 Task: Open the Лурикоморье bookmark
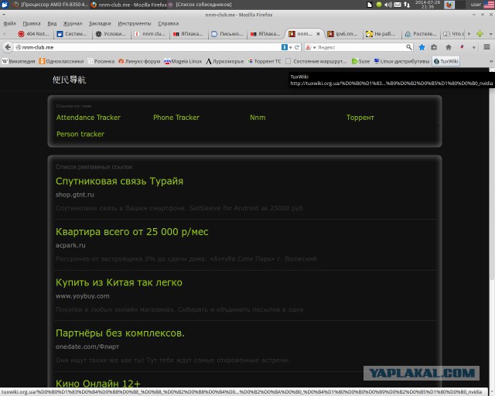225,61
